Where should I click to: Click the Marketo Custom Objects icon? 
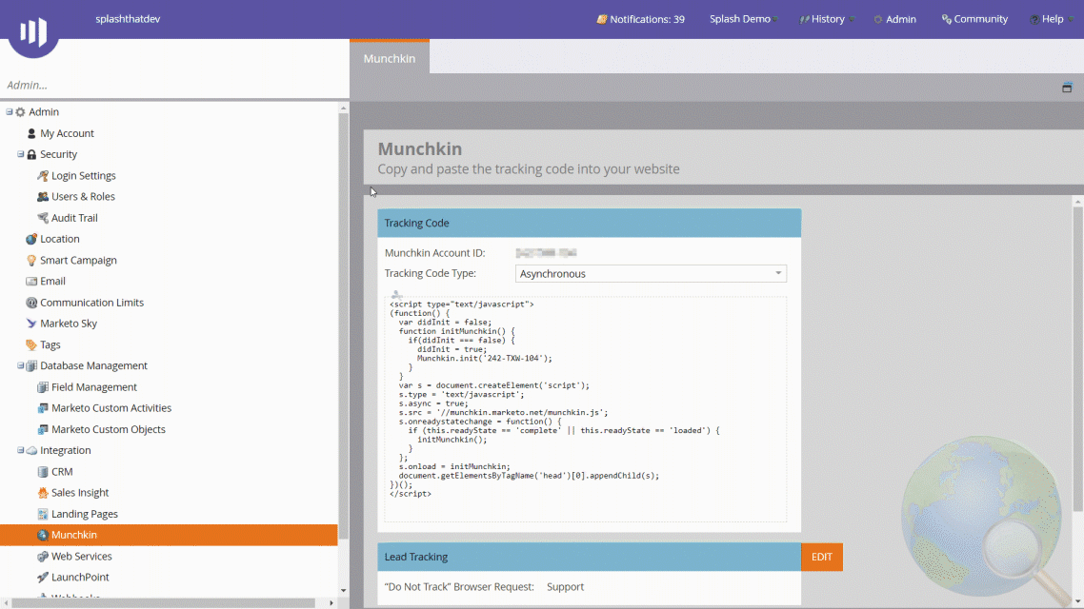(x=42, y=429)
